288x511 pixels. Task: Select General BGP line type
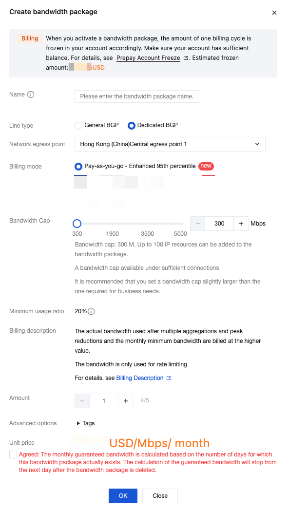[78, 126]
